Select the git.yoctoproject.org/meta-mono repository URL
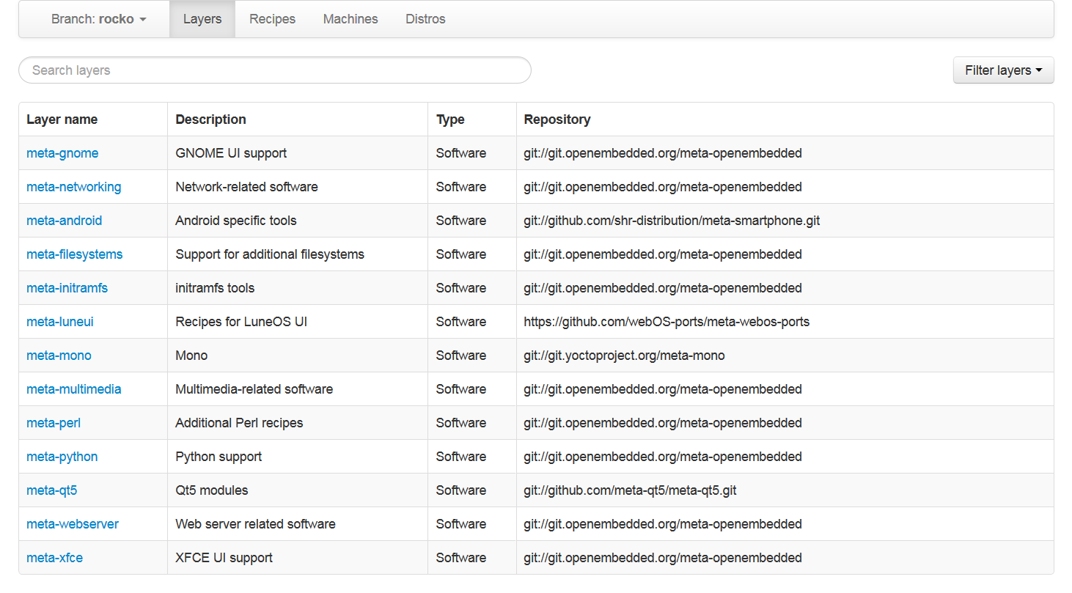 [625, 356]
